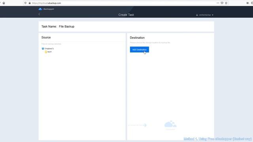Image resolution: width=253 pixels, height=142 pixels.
Task: Click the padlock site security icon
Action: click(30, 3)
